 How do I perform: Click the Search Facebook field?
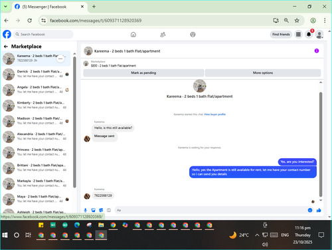click(43, 35)
